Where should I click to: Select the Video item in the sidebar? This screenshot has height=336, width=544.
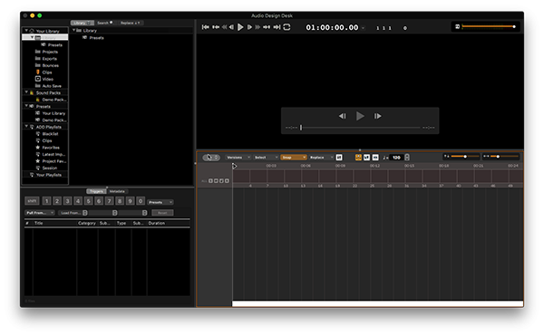tap(44, 79)
